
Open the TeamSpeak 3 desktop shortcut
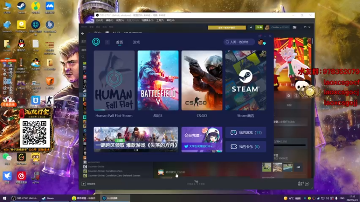[x=49, y=27]
